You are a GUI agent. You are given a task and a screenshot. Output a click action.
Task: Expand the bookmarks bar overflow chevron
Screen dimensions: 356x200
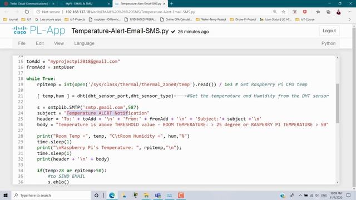tap(350, 19)
